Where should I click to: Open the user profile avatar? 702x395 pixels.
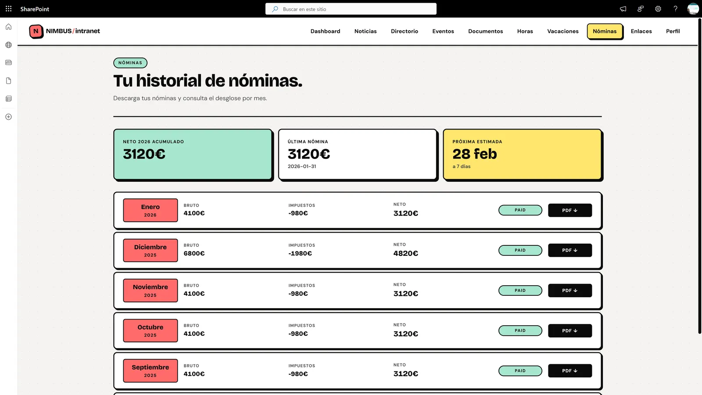coord(693,9)
